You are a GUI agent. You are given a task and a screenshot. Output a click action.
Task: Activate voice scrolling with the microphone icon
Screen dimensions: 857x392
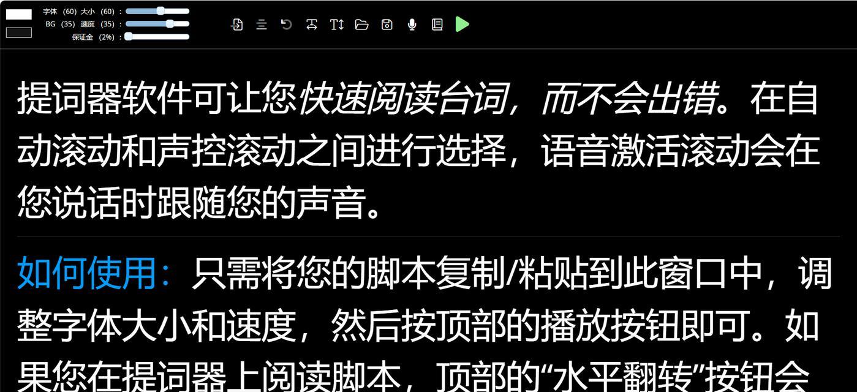pos(412,24)
